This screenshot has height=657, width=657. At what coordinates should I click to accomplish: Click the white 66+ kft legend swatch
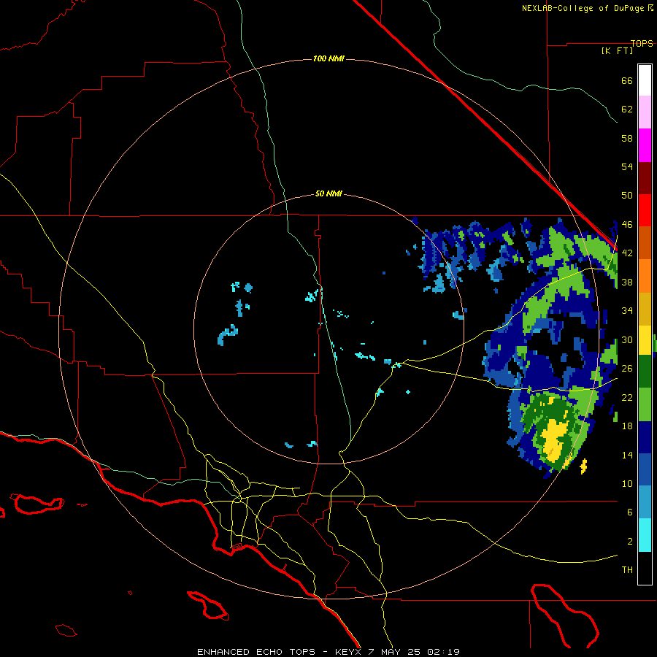click(645, 80)
